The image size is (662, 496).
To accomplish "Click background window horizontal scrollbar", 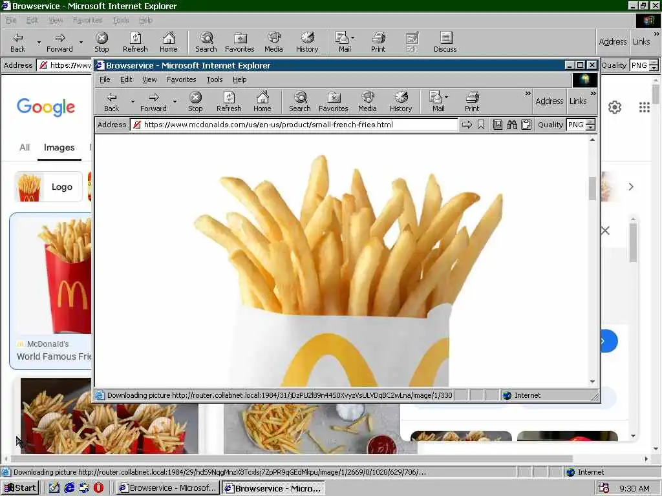I will click(x=292, y=459).
